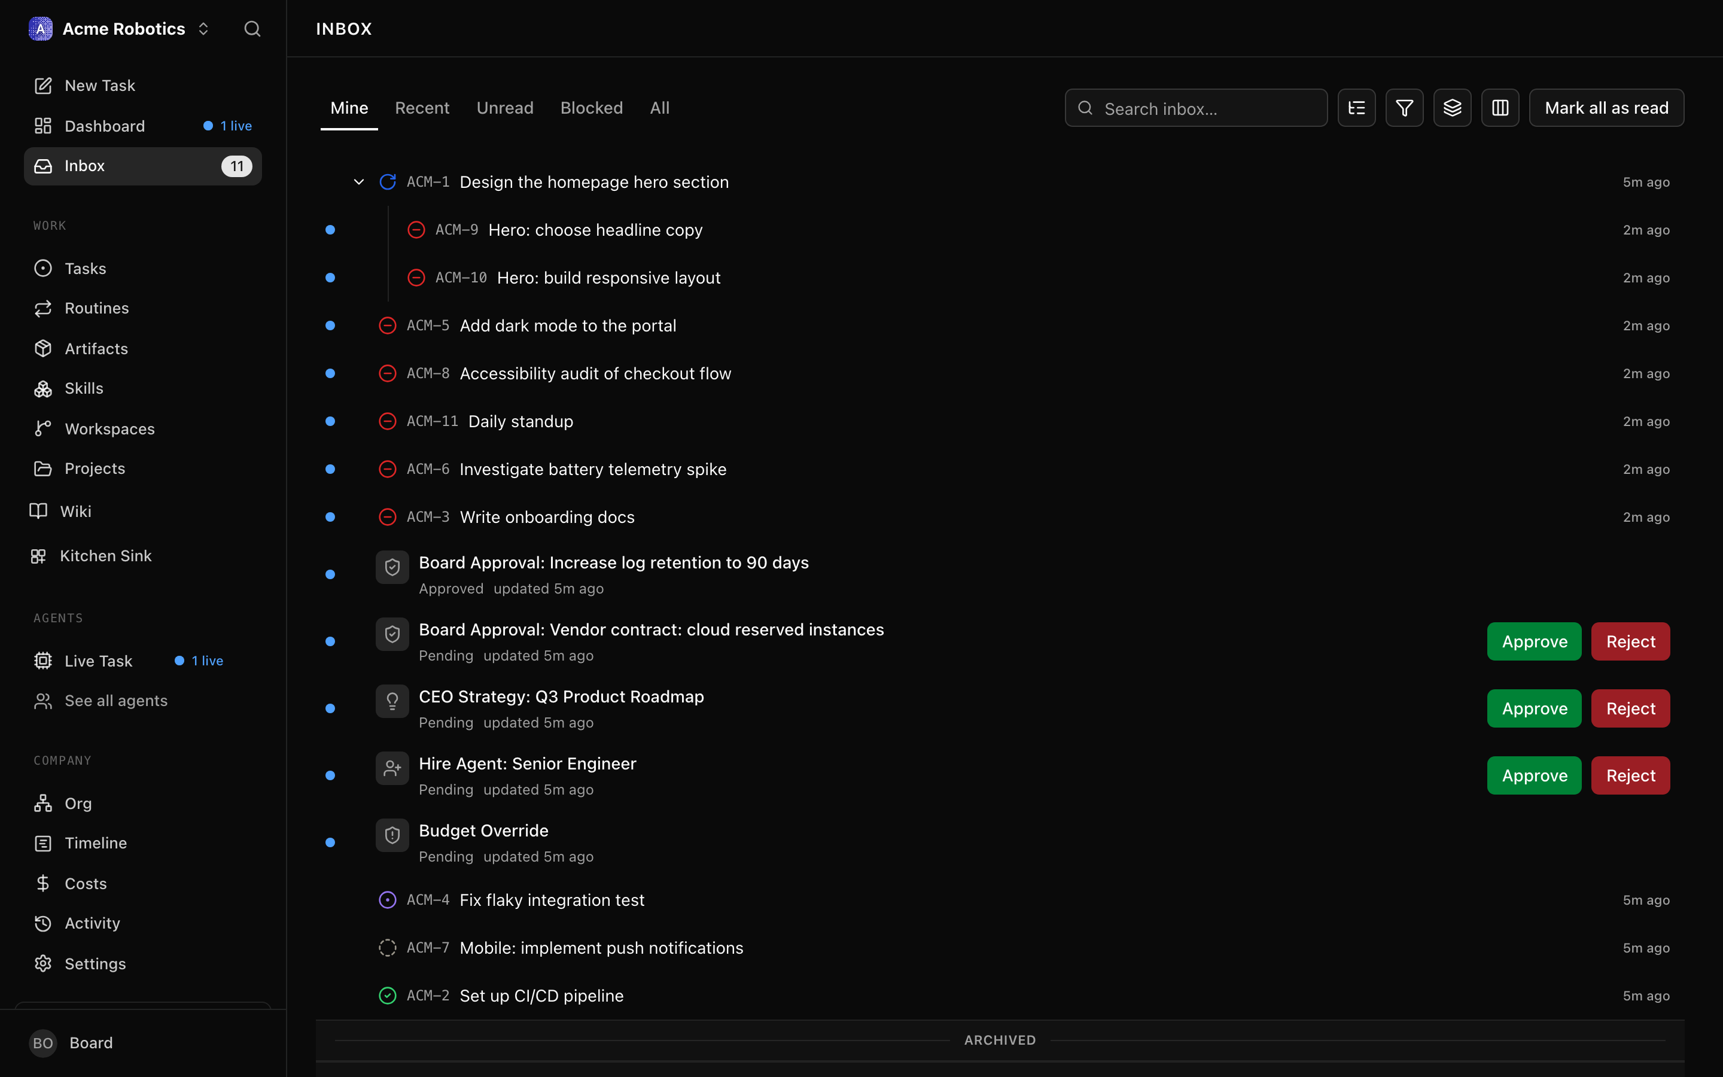This screenshot has height=1077, width=1723.
Task: Focus the Search inbox field
Action: pos(1196,108)
